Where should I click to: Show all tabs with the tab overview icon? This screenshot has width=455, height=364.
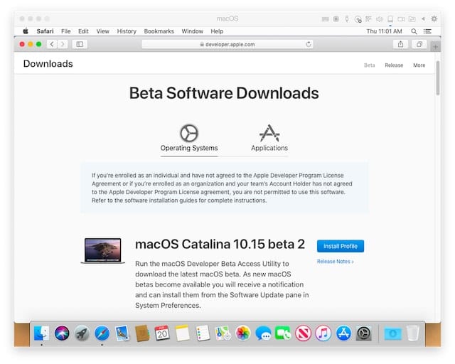(419, 44)
